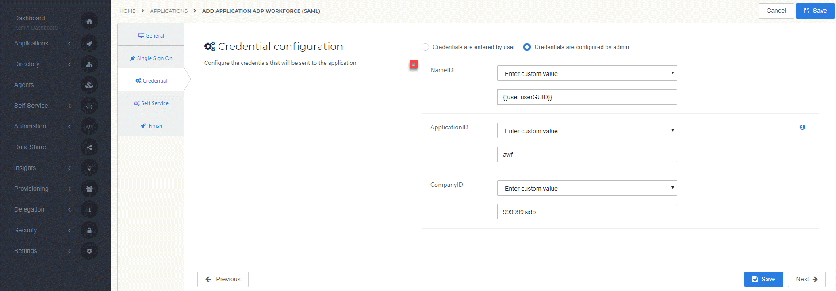Open the NameID value type dropdown
836x291 pixels.
click(587, 73)
